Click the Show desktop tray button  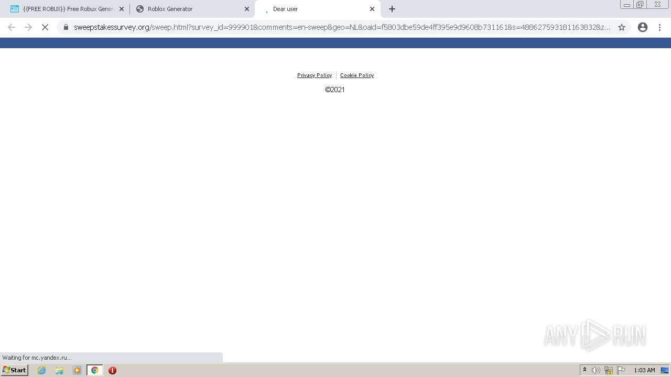click(x=665, y=370)
